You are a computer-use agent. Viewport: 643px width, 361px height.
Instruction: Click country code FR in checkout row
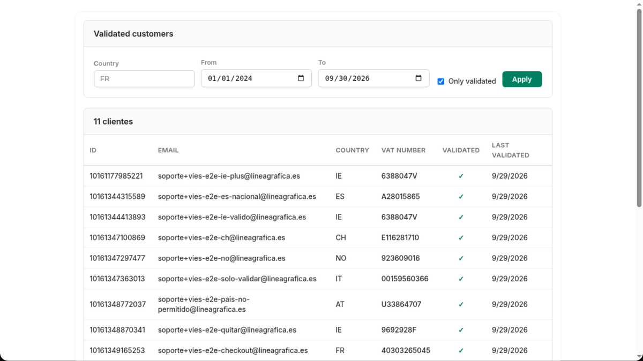click(x=340, y=350)
